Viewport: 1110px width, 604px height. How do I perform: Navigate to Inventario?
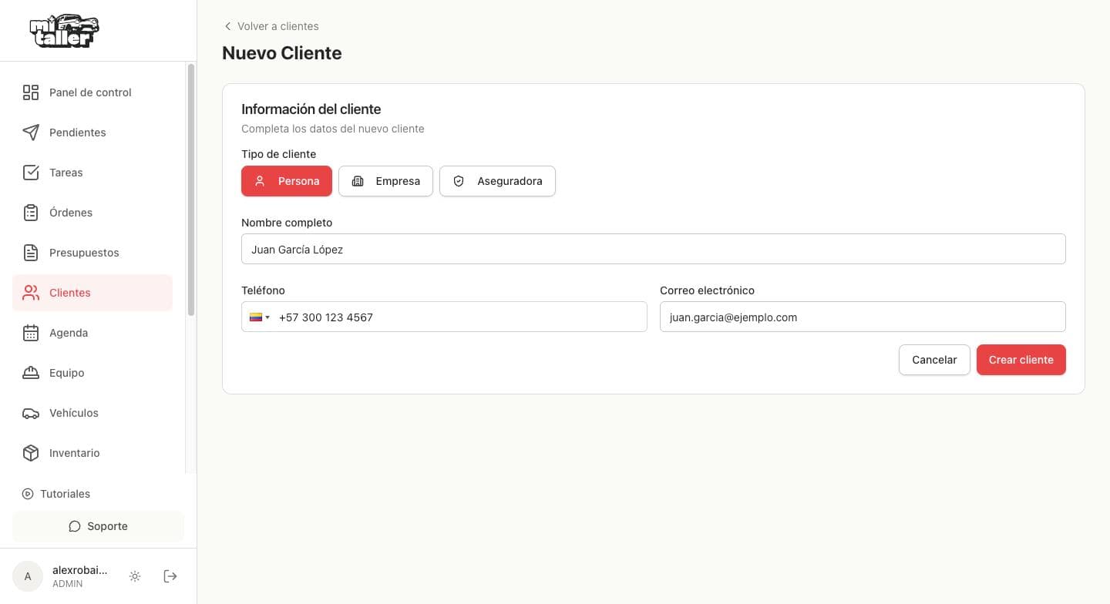(92, 453)
